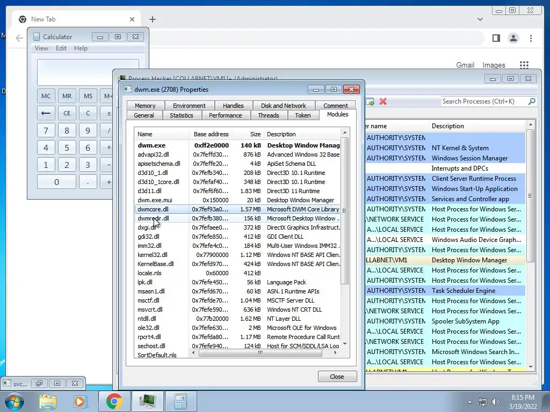Open the Windows Start menu orb

click(x=14, y=401)
